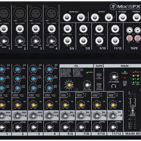Image resolution: width=141 pixels, height=141 pixels.
Task: Click the channel 3 Gain knob
Action: coord(36,41)
